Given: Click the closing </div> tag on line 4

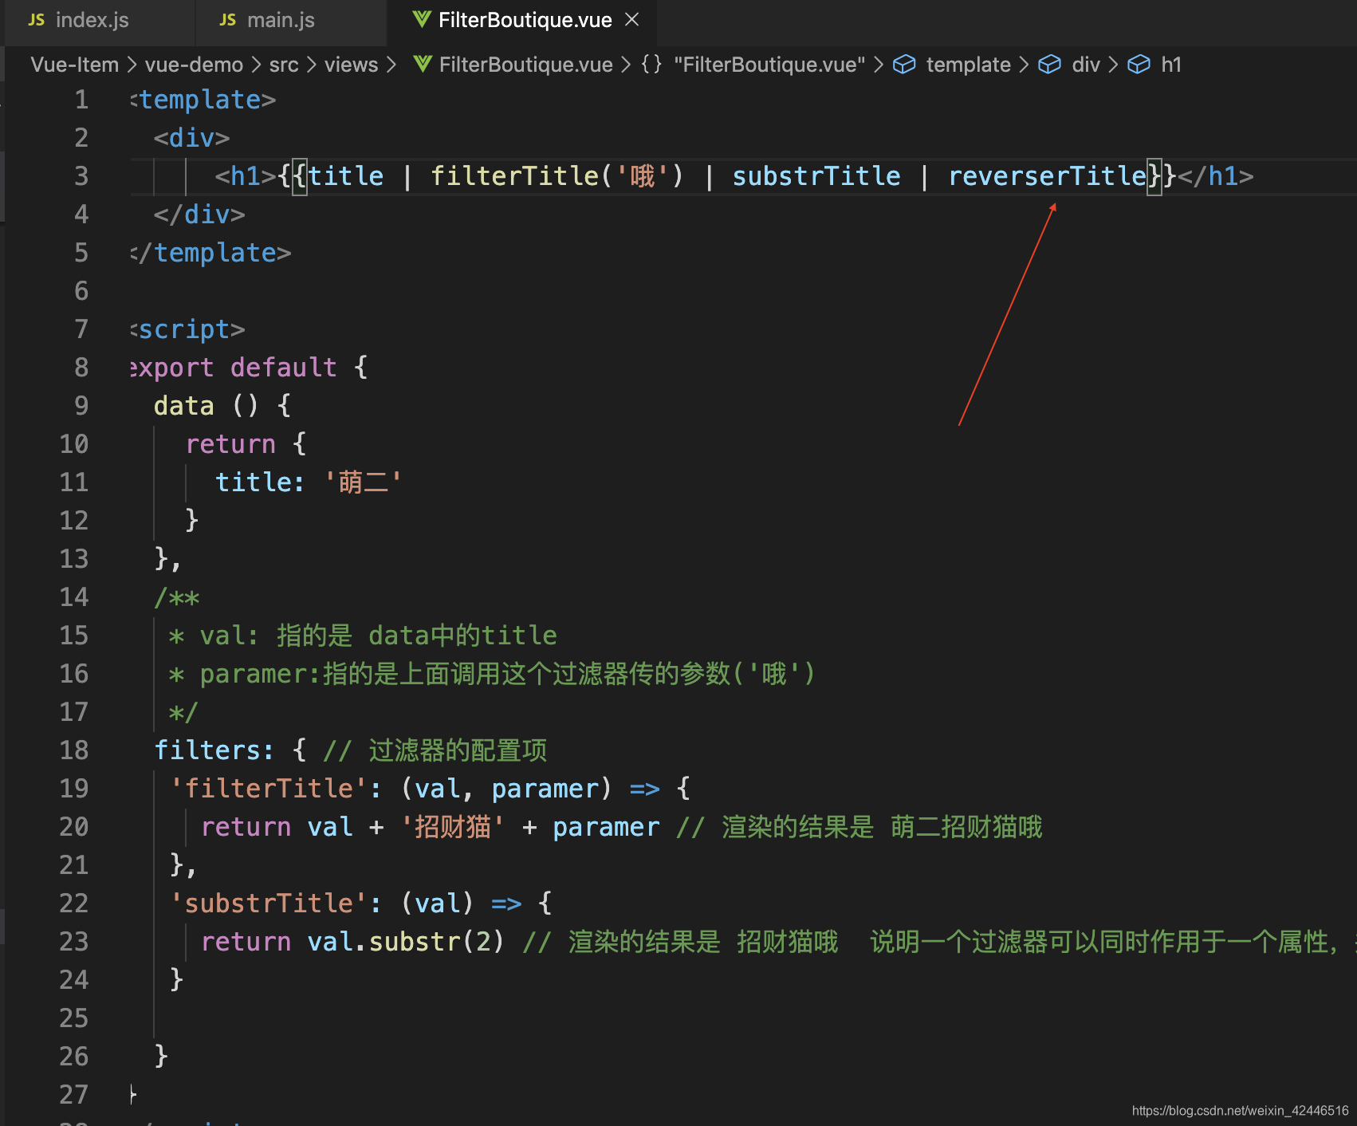Looking at the screenshot, I should point(199,214).
